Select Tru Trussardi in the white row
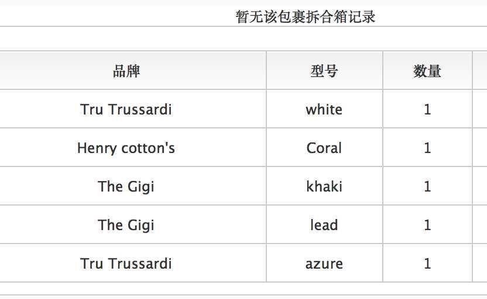This screenshot has height=299, width=487. point(126,109)
